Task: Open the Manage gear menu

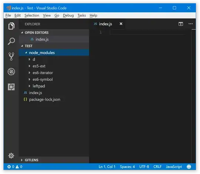Action: coord(11,156)
